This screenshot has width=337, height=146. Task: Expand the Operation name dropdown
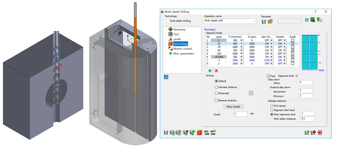pos(254,21)
